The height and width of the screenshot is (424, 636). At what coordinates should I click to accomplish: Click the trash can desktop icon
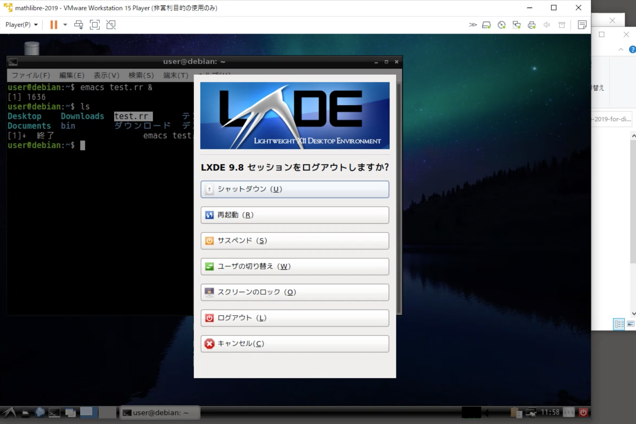click(32, 48)
